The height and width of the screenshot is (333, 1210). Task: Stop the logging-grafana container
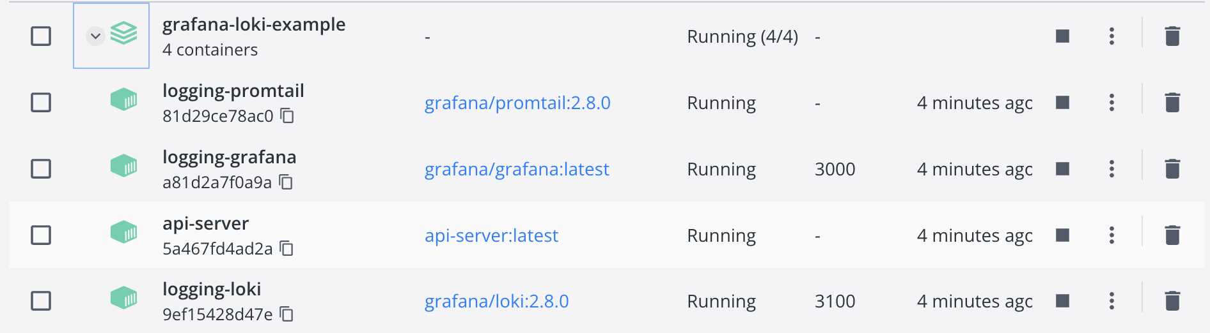pyautogui.click(x=1062, y=168)
